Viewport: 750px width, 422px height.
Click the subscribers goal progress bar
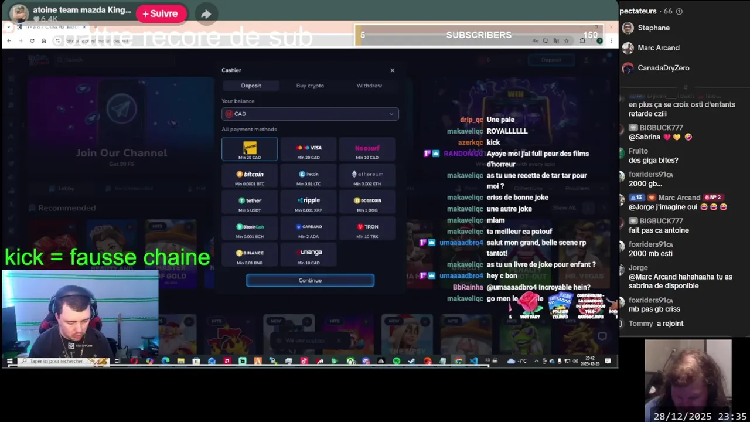(x=479, y=35)
